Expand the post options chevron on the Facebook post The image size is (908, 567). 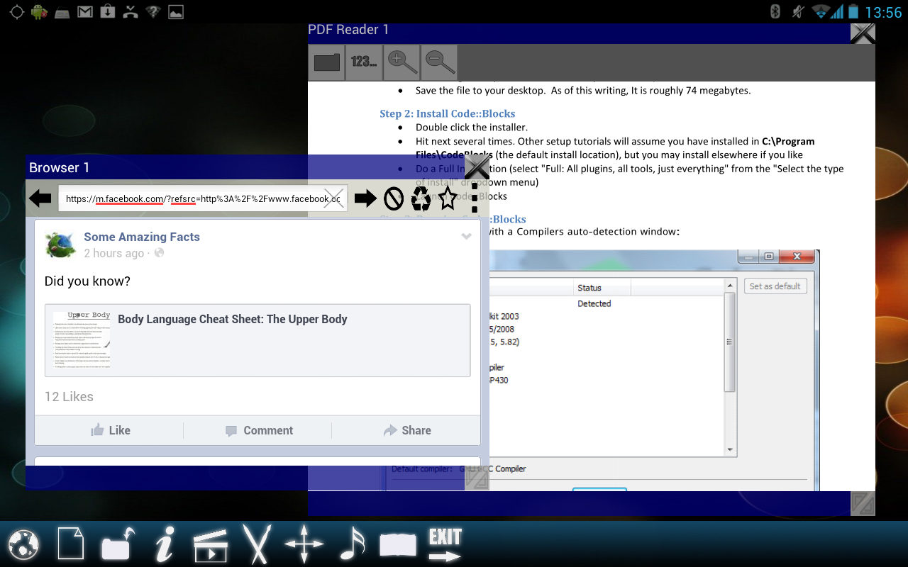point(466,236)
